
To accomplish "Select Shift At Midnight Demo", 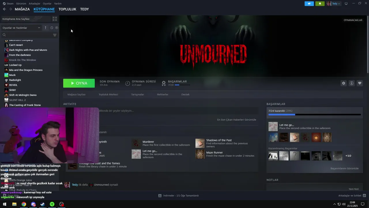I will tap(23, 95).
